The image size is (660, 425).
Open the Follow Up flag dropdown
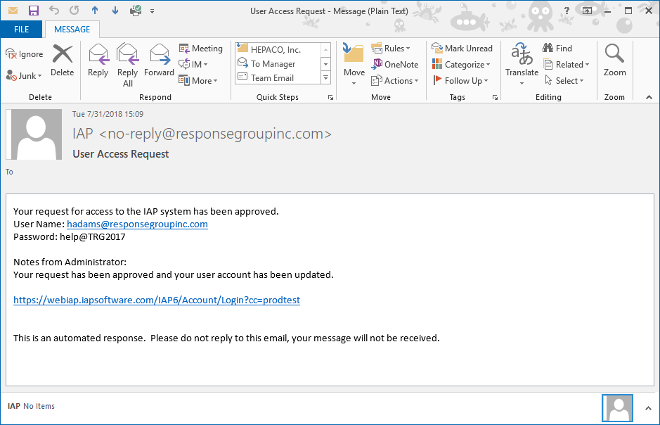pyautogui.click(x=458, y=81)
